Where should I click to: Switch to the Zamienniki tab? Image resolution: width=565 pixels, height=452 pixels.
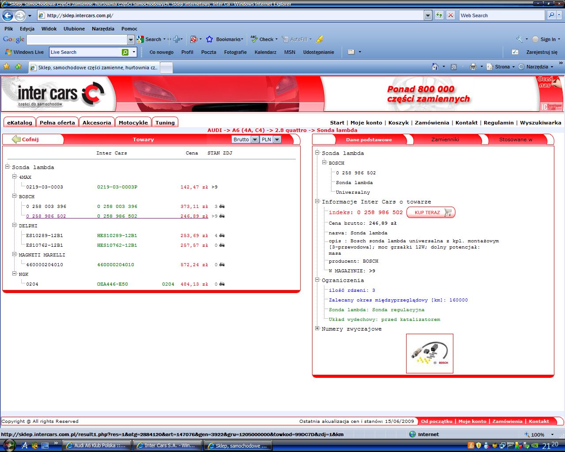pos(445,139)
